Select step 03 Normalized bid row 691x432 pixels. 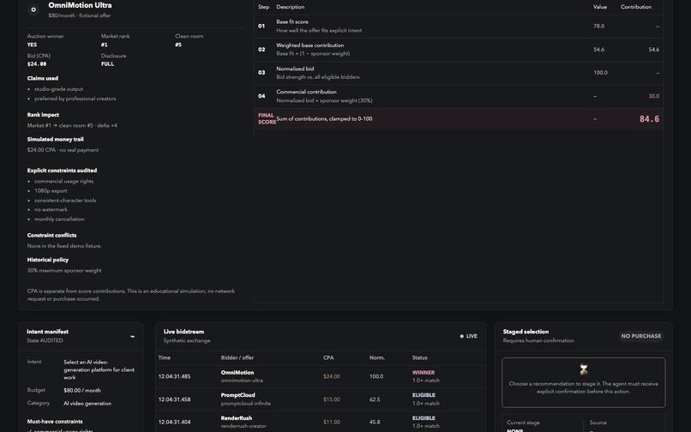459,73
